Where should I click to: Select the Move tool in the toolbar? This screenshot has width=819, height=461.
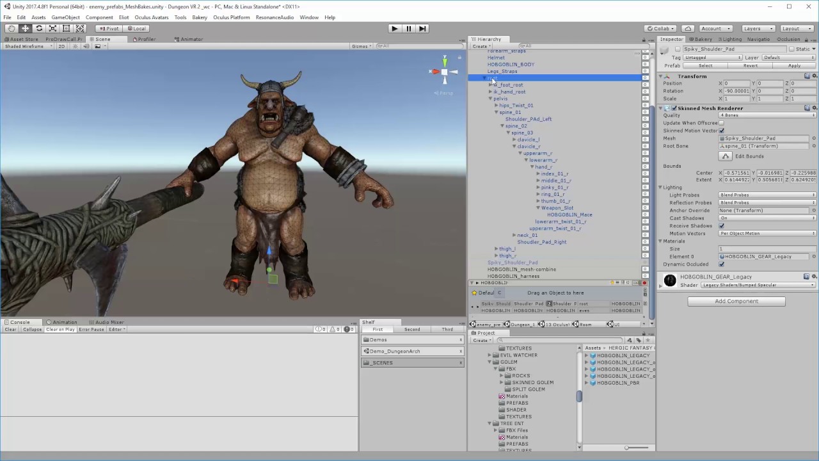(25, 28)
